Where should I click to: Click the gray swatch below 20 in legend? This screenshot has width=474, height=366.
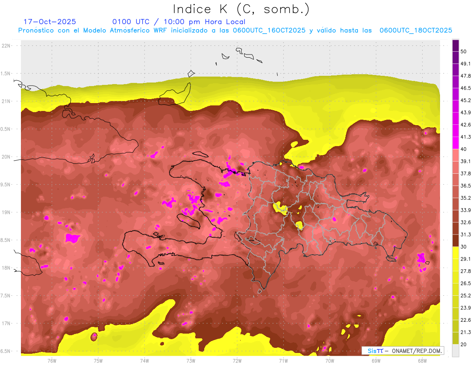pos(455,350)
